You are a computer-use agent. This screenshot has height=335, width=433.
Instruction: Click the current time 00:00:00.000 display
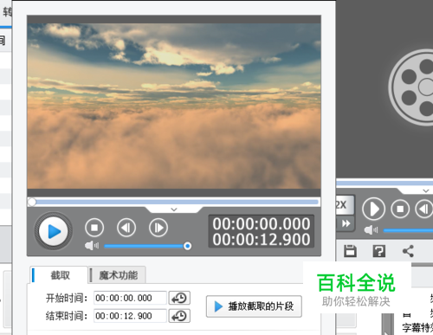262,223
